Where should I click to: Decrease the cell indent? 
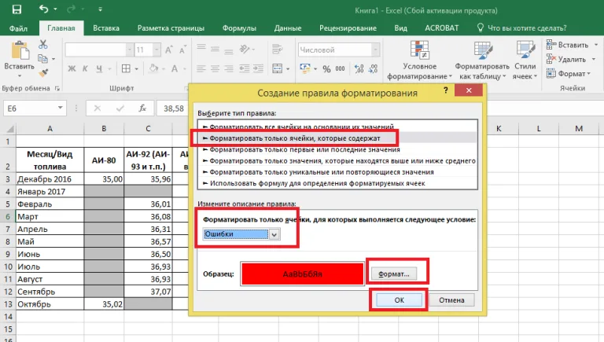[245, 68]
